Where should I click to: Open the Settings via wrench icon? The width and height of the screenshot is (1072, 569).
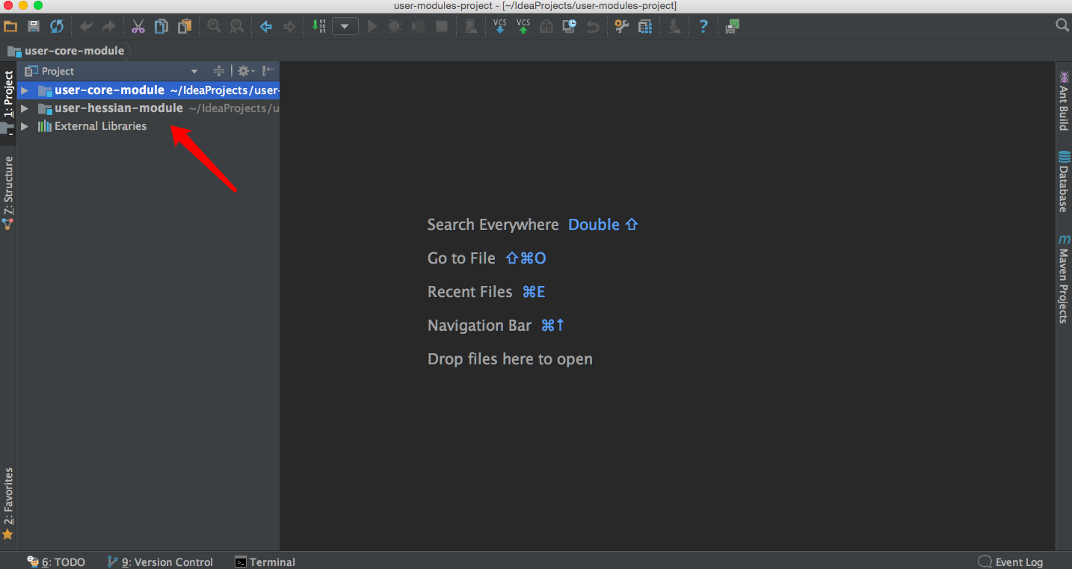[621, 26]
